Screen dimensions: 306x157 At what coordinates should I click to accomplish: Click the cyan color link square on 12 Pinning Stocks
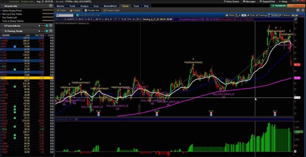tap(47, 31)
